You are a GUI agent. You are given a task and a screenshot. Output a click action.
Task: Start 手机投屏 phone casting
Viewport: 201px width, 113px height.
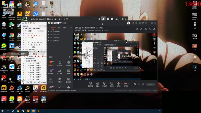(105, 84)
